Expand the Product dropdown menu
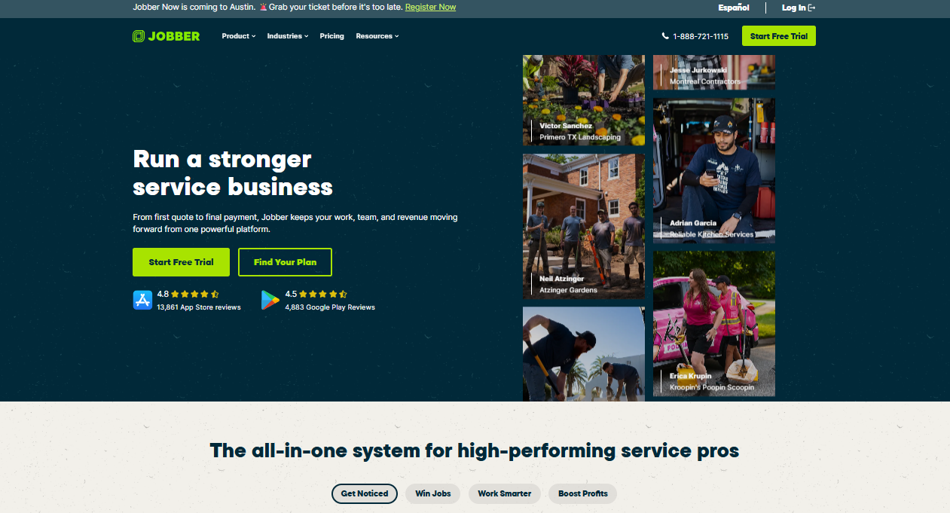 [x=239, y=36]
